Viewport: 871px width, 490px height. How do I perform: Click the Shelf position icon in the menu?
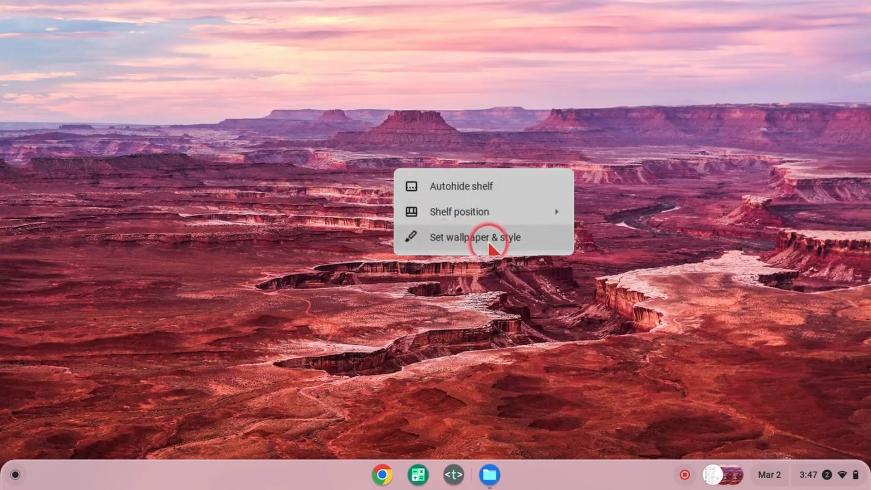pyautogui.click(x=411, y=211)
